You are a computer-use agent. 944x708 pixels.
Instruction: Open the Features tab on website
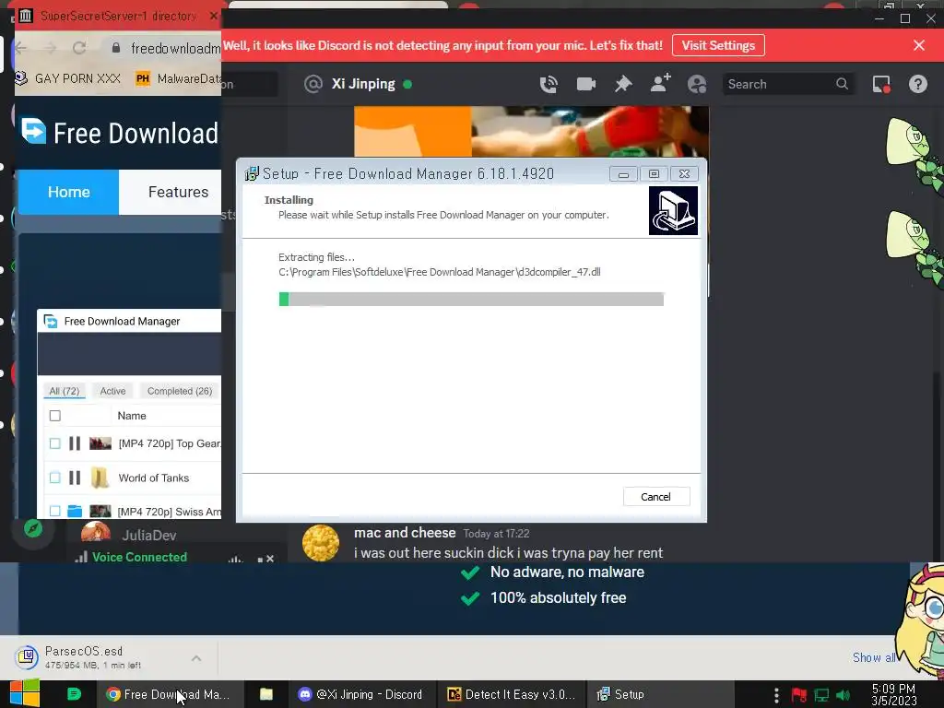(x=178, y=192)
